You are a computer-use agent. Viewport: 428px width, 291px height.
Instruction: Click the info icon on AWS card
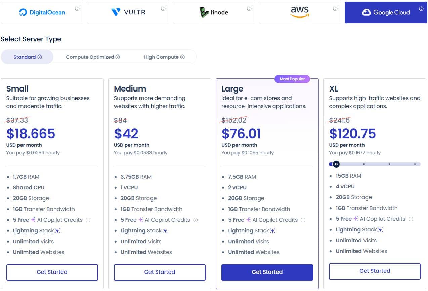335,9
